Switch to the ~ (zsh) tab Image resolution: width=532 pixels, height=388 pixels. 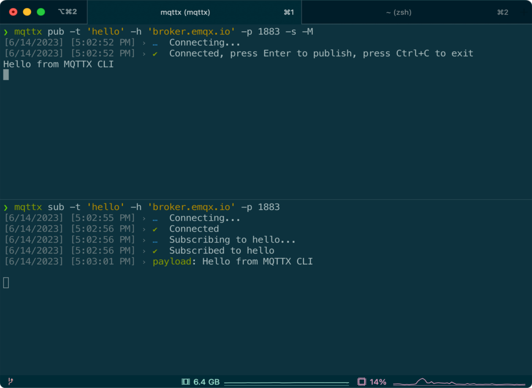coord(416,12)
